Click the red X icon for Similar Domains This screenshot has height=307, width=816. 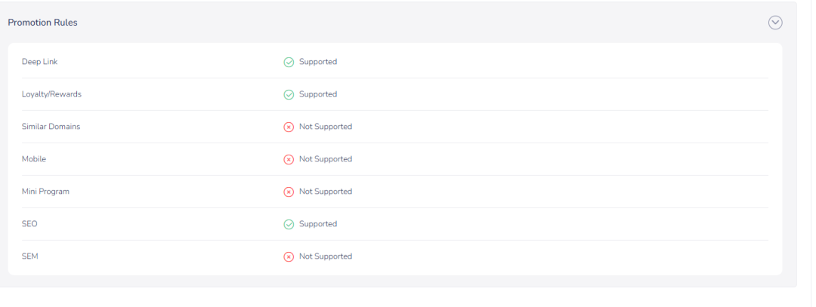click(x=289, y=127)
